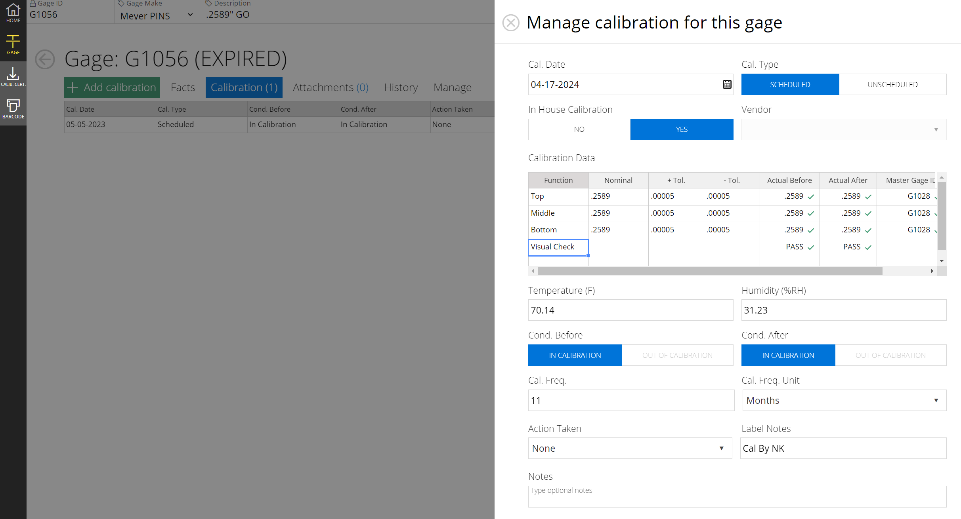
Task: Set Cond. Before to In Calibration
Action: point(575,355)
